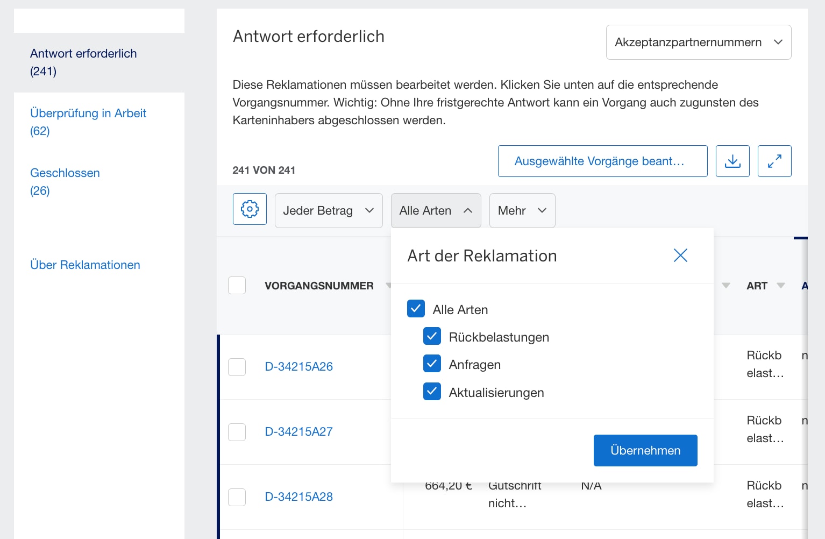The height and width of the screenshot is (539, 825).
Task: Open the Mehr filter dropdown
Action: [x=521, y=210]
